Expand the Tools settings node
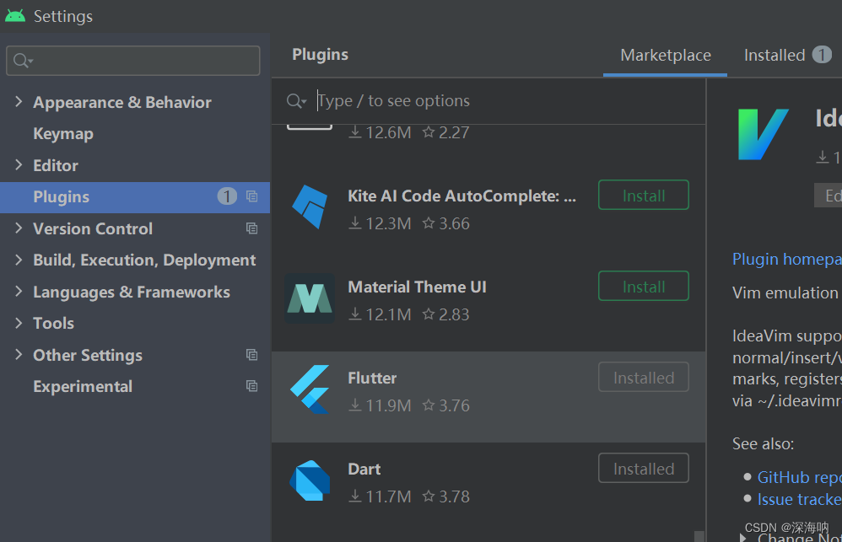The width and height of the screenshot is (842, 542). click(19, 323)
